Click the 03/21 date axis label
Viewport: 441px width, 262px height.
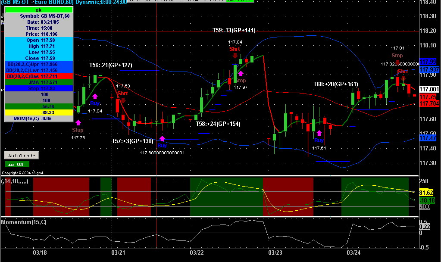118,253
